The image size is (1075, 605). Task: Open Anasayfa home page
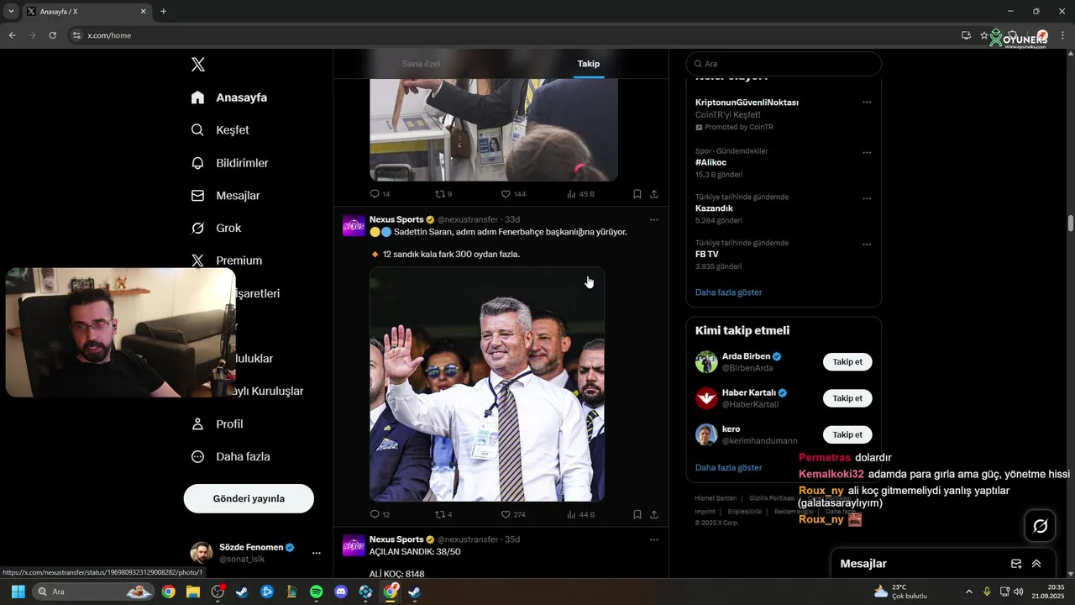[x=229, y=97]
